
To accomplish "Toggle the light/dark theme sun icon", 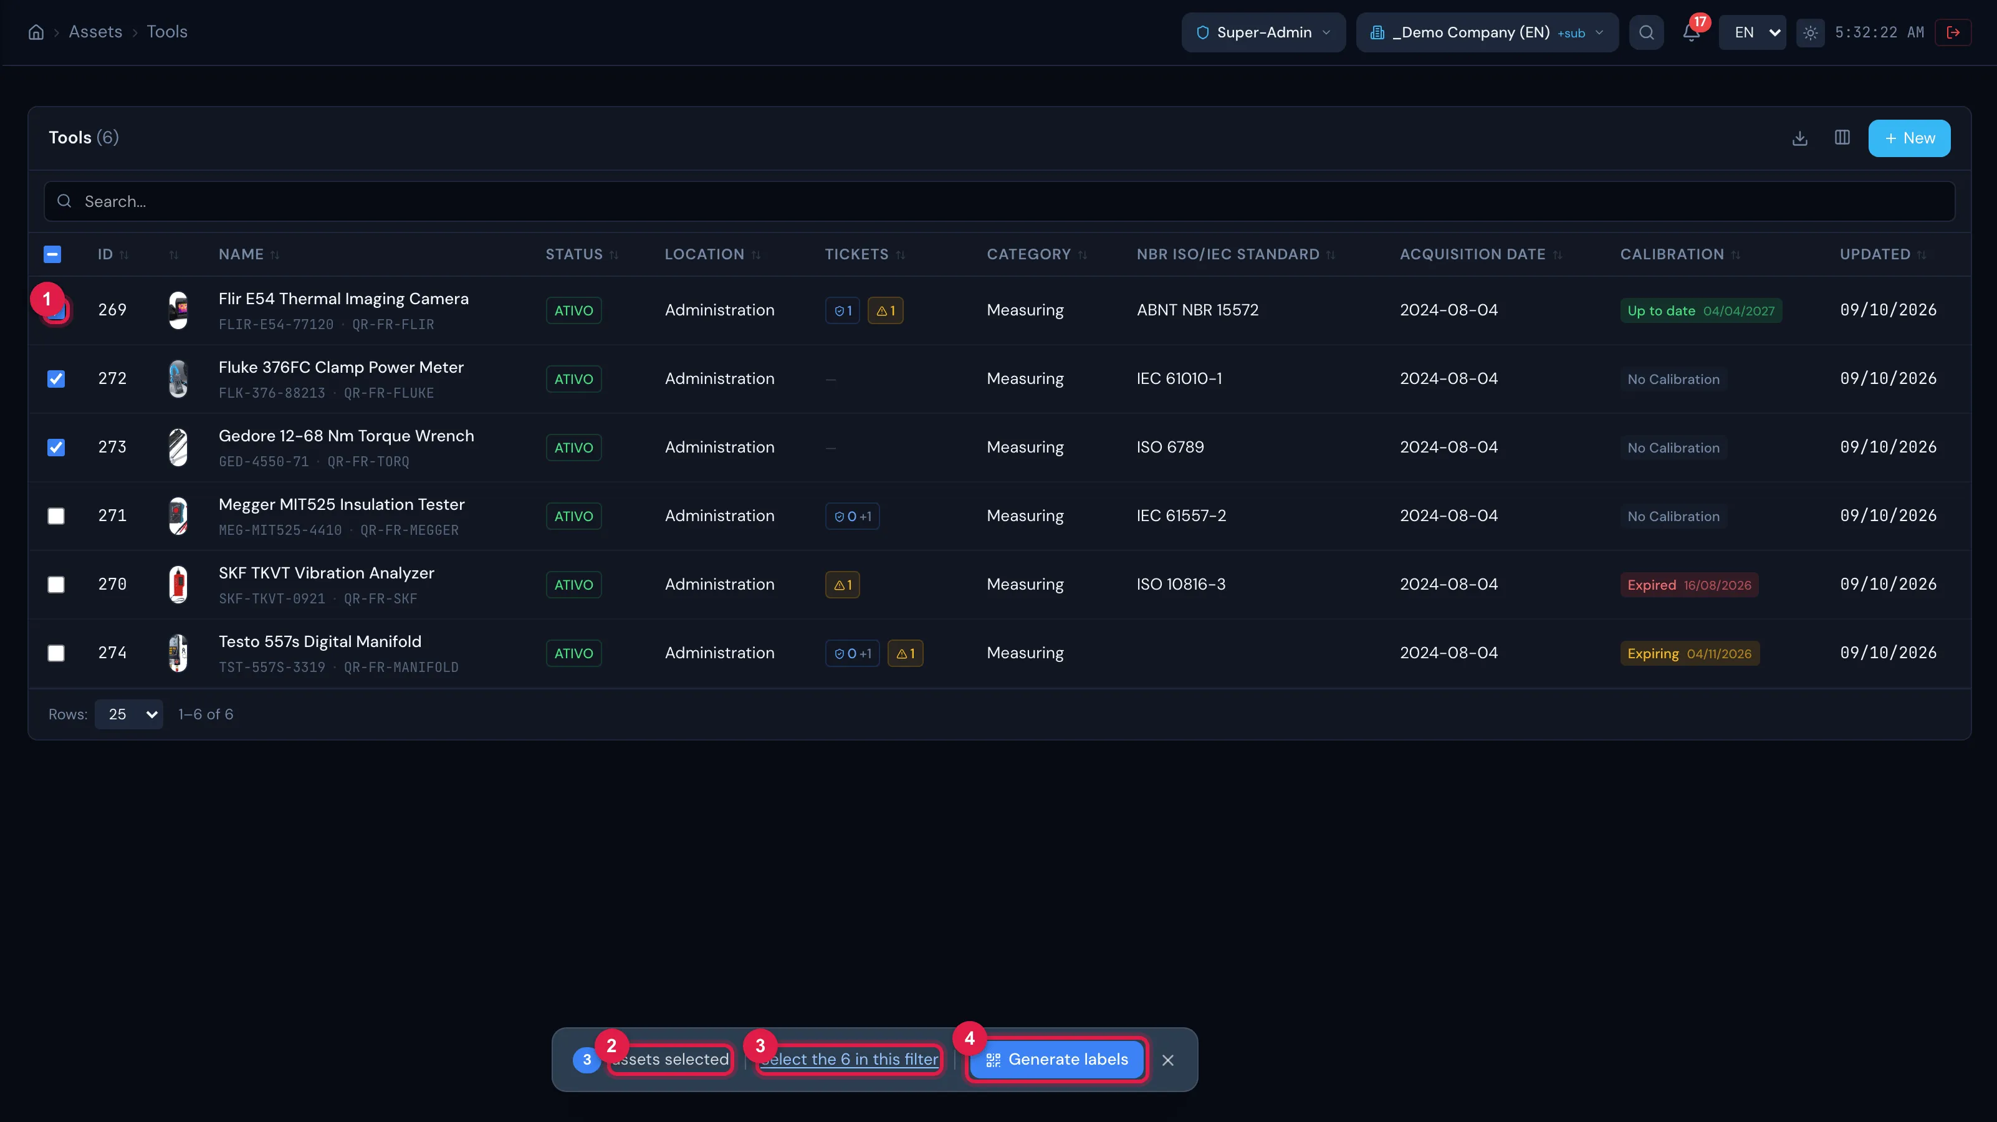I will tap(1810, 32).
